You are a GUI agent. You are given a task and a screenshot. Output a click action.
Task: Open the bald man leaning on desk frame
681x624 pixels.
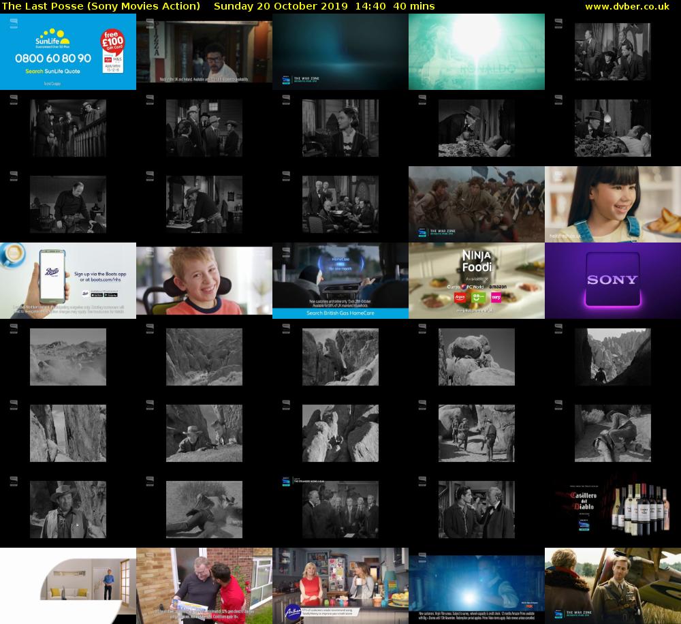(68, 204)
